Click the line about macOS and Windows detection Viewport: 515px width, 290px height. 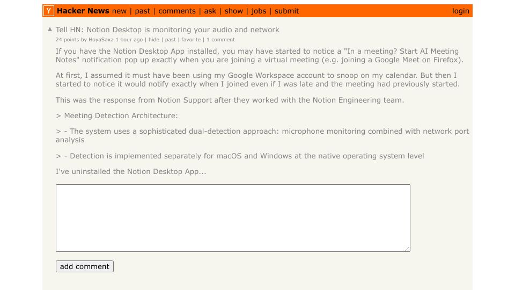coord(239,156)
